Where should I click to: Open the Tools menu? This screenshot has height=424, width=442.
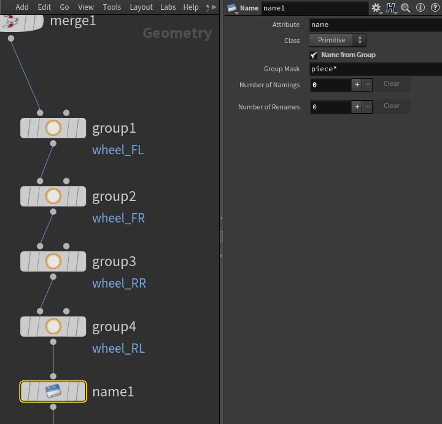(112, 7)
